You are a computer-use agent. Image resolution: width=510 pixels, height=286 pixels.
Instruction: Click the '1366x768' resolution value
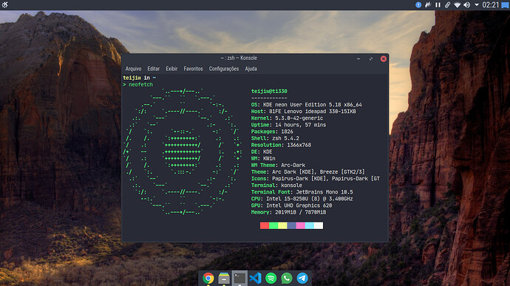tap(299, 145)
